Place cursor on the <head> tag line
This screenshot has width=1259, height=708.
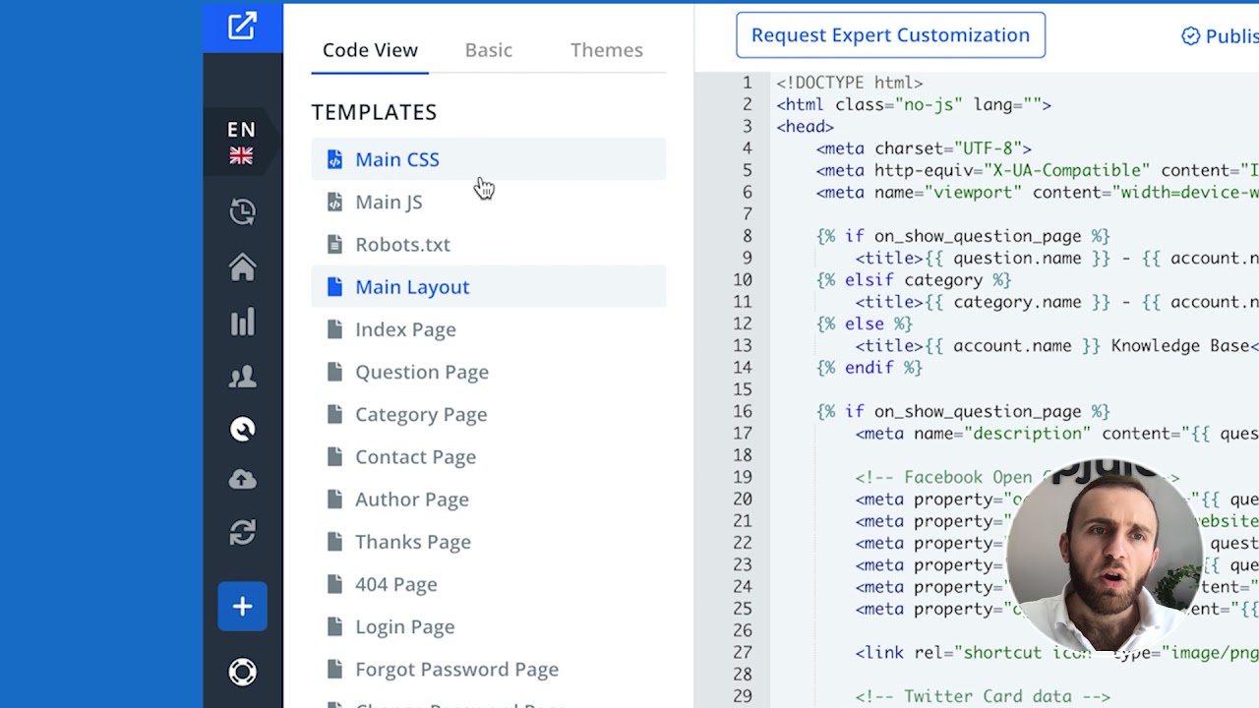pos(805,127)
